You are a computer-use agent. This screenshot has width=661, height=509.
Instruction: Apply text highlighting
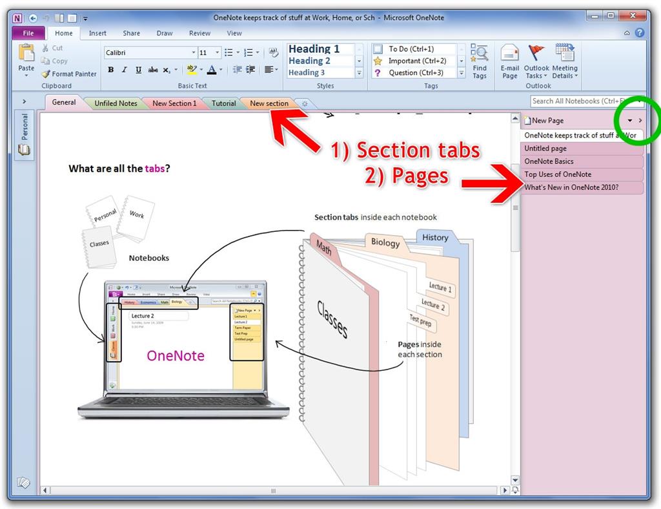click(193, 69)
